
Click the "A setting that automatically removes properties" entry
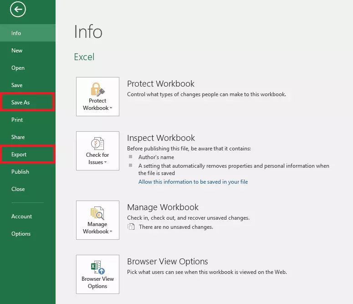pos(234,170)
